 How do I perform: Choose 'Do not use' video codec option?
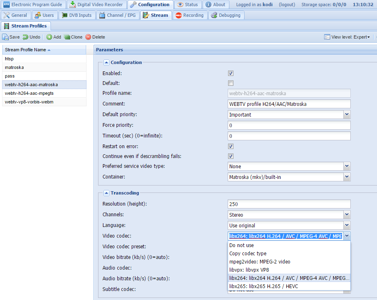pyautogui.click(x=289, y=245)
